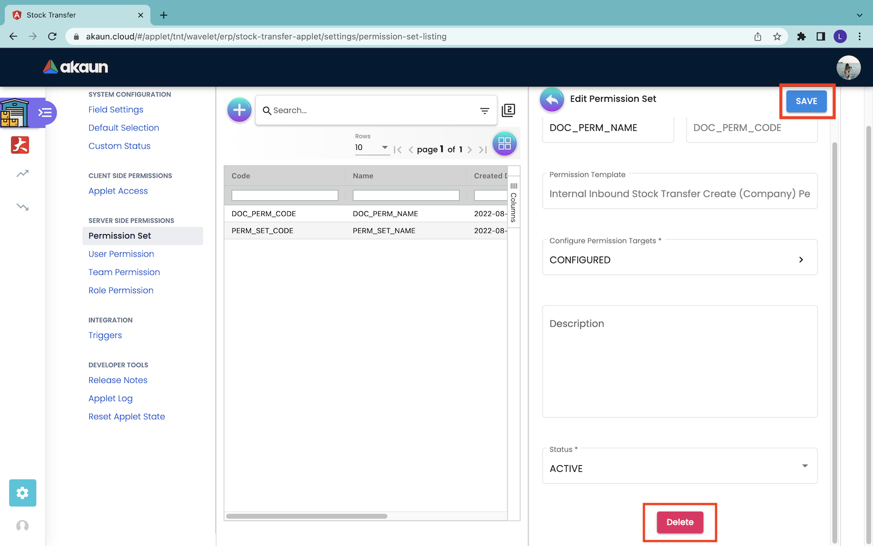Open the Columns side panel
The image size is (873, 546).
(x=513, y=203)
